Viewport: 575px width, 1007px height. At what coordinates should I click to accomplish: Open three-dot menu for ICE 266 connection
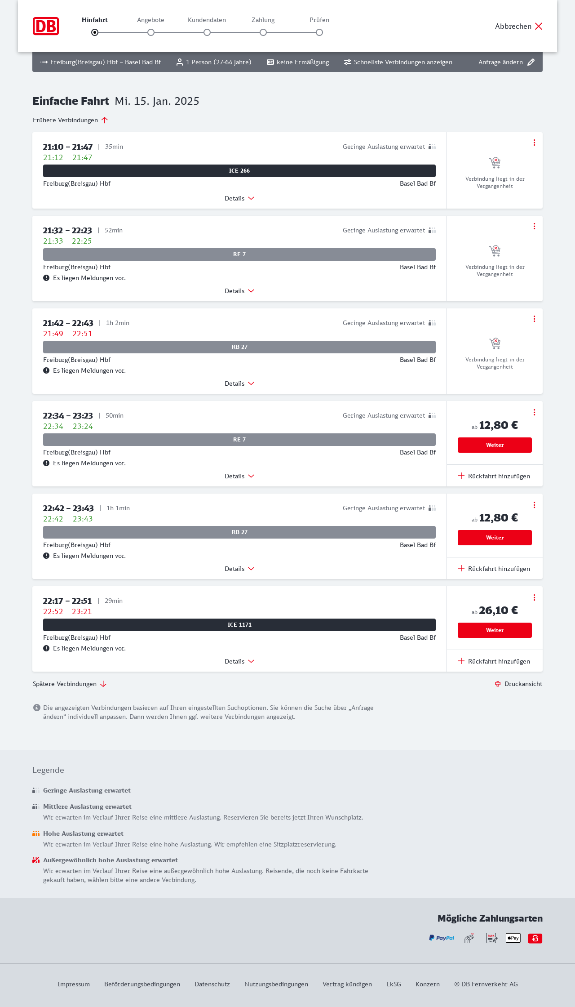[534, 143]
